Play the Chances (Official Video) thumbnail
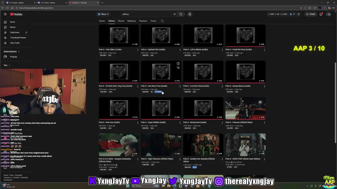Image resolution: width=337 pixels, height=189 pixels. pyautogui.click(x=245, y=108)
